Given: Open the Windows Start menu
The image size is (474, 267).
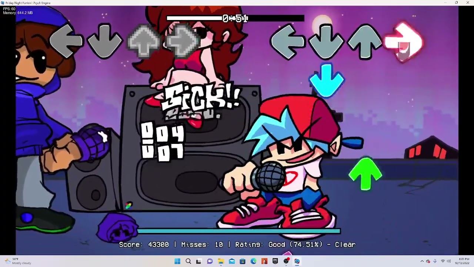Looking at the screenshot, I should tap(177, 261).
